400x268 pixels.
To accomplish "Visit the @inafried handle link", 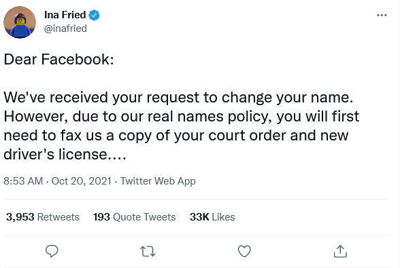I will pos(65,28).
